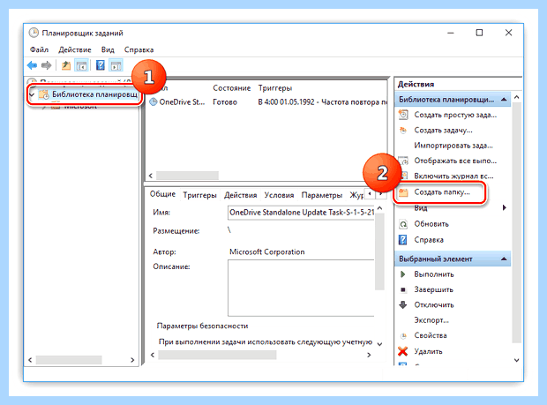Image resolution: width=547 pixels, height=405 pixels.
Task: Open the Действие menu
Action: tap(75, 50)
